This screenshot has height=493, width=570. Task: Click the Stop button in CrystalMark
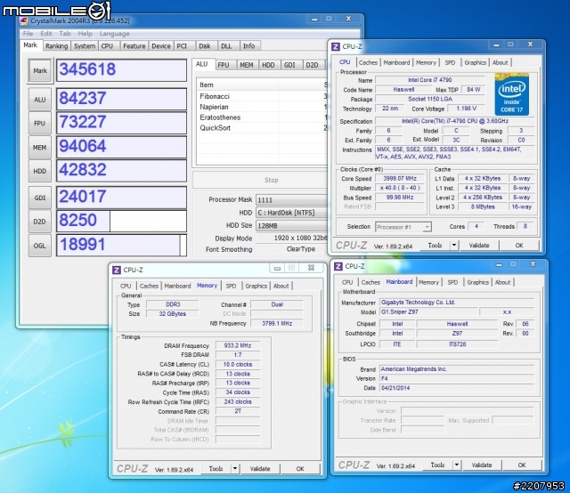pyautogui.click(x=271, y=180)
